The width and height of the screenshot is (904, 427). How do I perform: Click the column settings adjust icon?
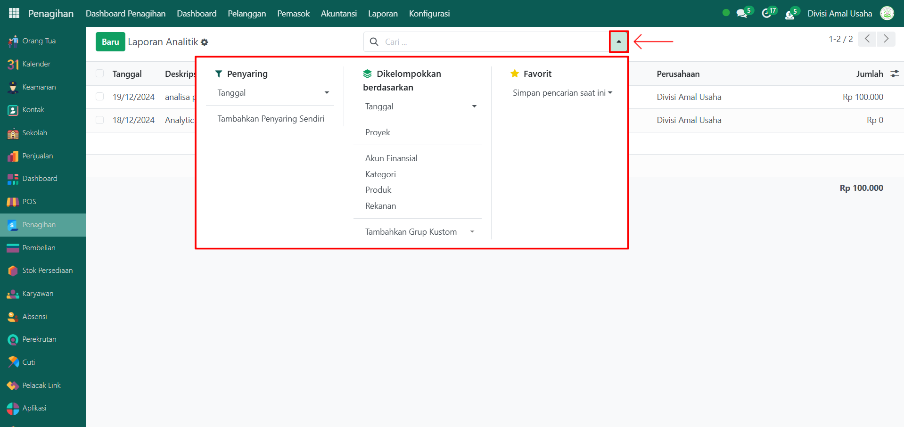pyautogui.click(x=894, y=74)
